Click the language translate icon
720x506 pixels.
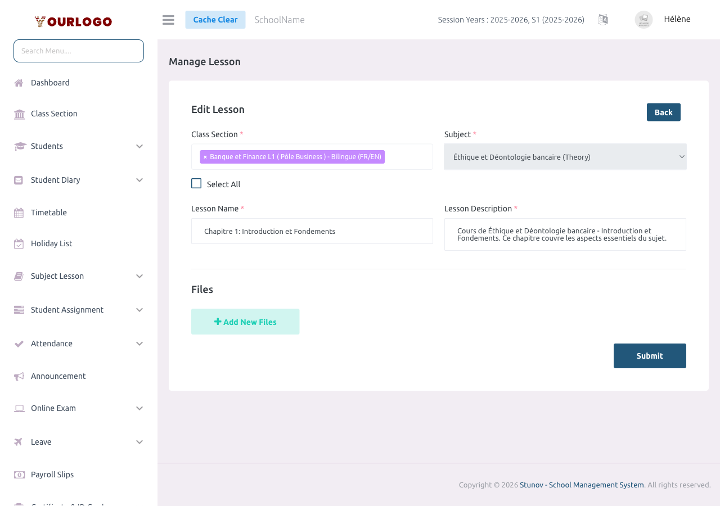click(x=602, y=20)
